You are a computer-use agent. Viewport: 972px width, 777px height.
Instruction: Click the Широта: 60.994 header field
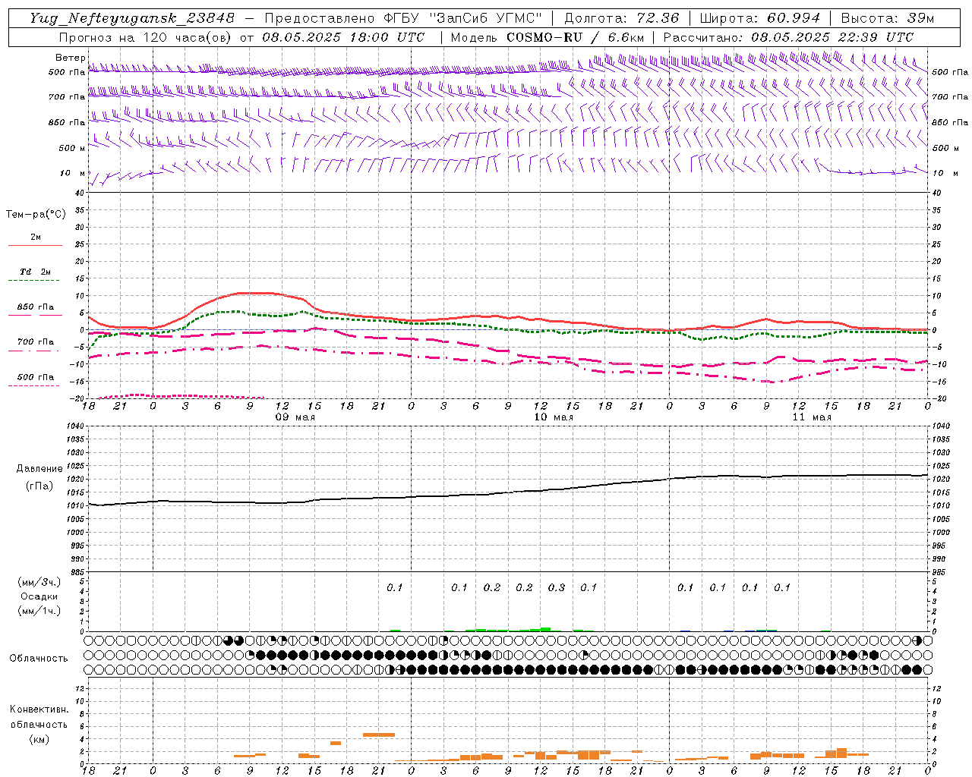coord(759,18)
